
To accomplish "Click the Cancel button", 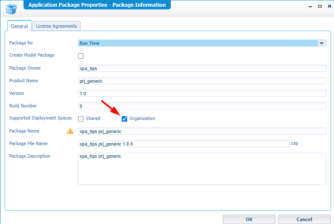I will click(x=304, y=219).
